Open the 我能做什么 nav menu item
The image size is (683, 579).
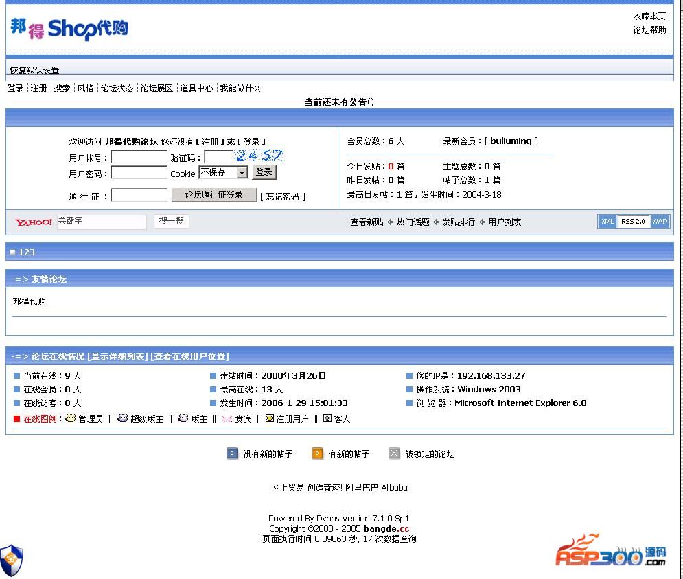pos(240,88)
